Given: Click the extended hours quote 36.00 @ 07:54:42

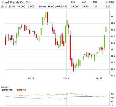Looking at the screenshot, I should [57, 7].
